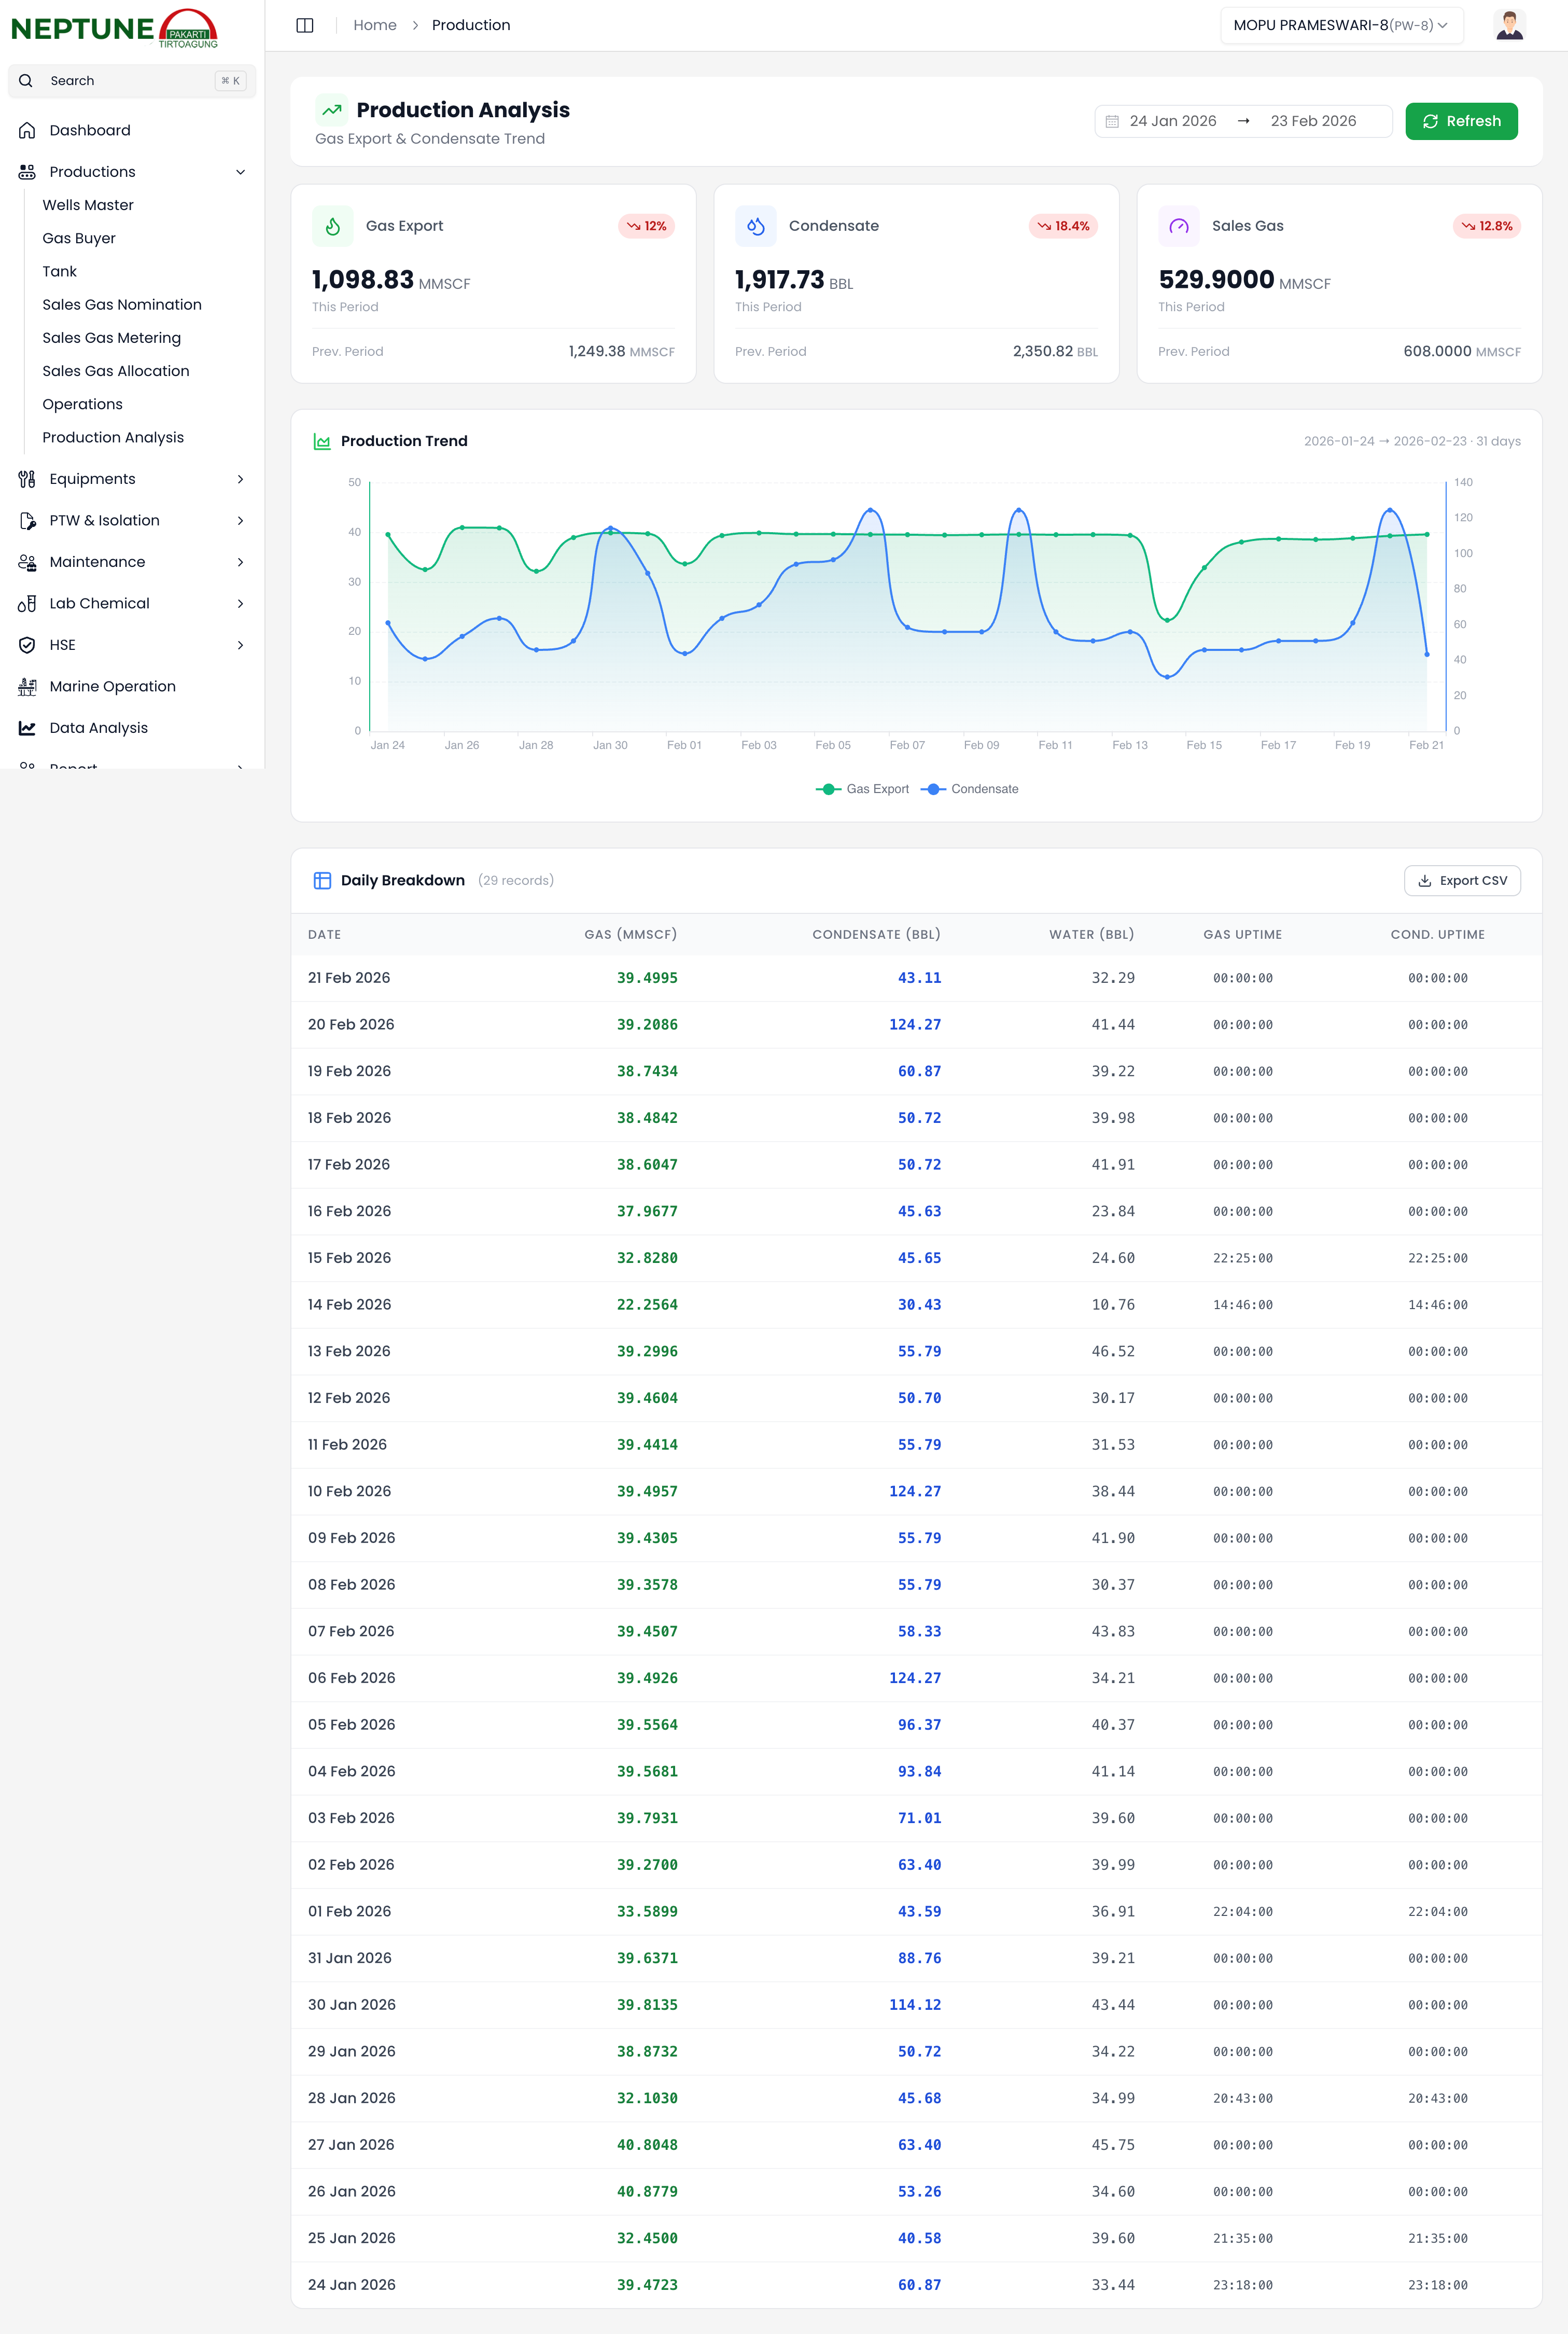Toggle Condensate series in chart legend
Viewport: 1568px width, 2334px height.
969,789
